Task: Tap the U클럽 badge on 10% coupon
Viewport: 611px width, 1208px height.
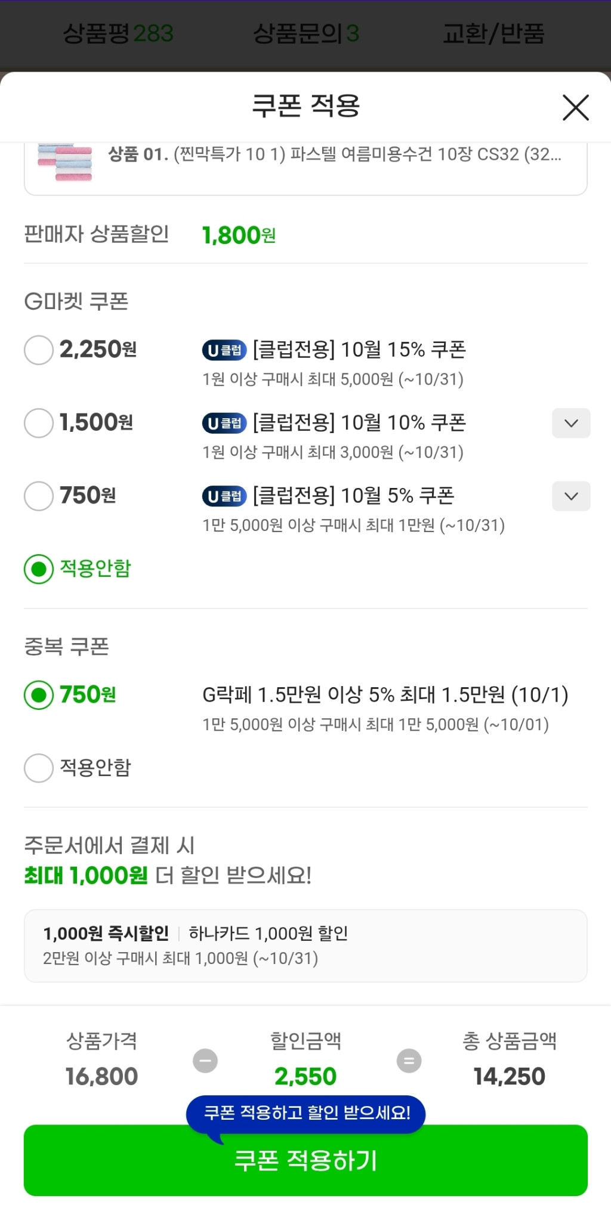Action: [224, 424]
